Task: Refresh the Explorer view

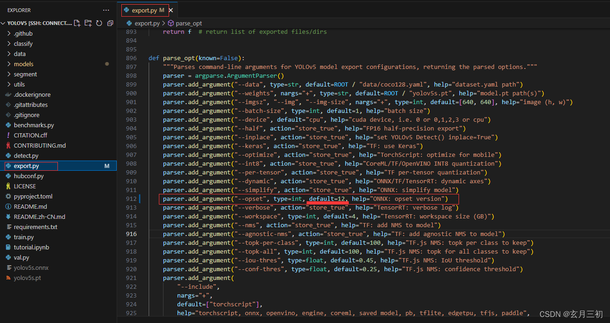Action: 99,22
